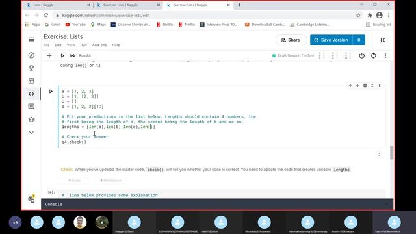The image size is (416, 234).
Task: Collapse the cell with the expand icon
Action: pos(372,85)
